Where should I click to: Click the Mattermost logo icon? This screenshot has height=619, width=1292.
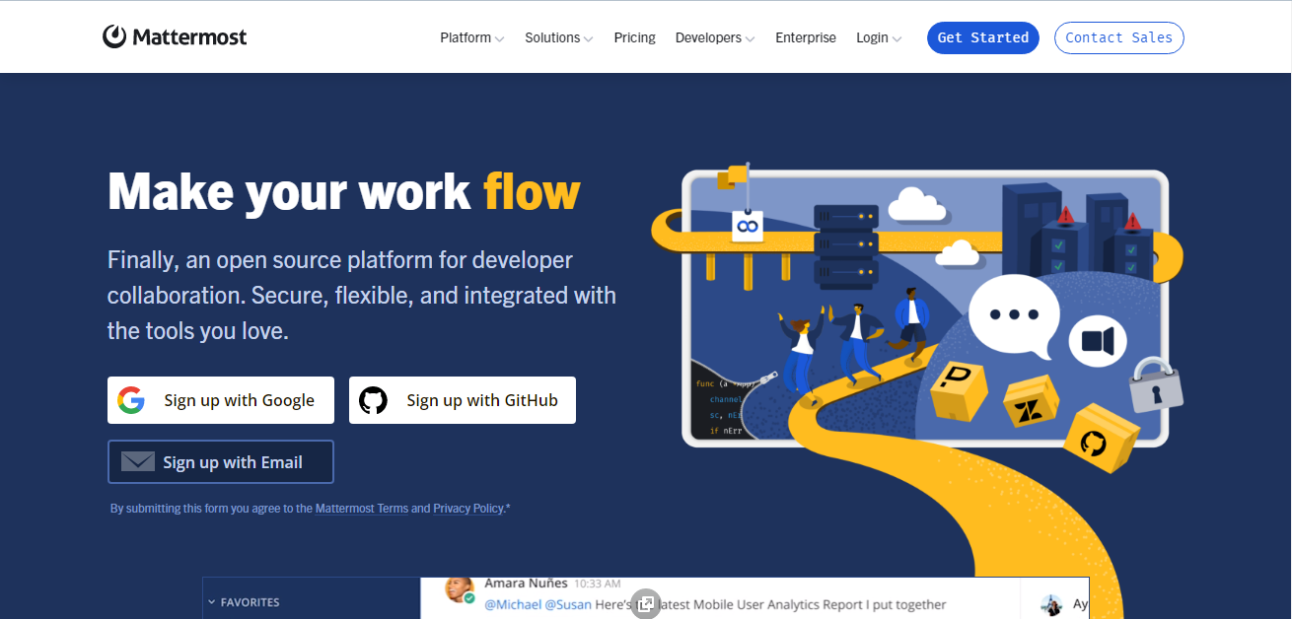115,36
